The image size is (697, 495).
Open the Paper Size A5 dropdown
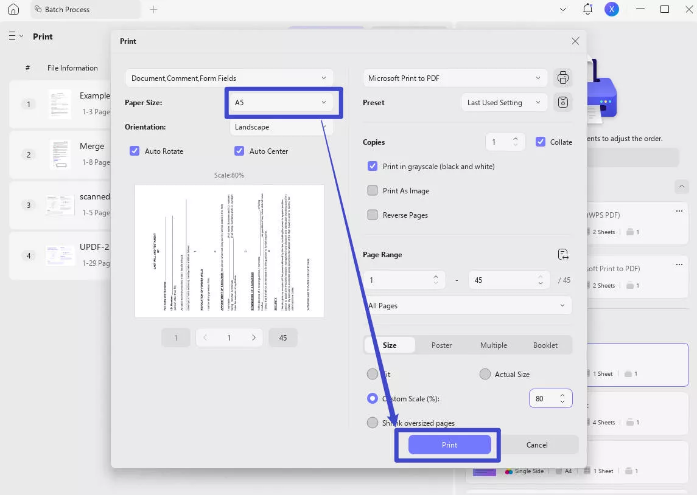point(281,103)
